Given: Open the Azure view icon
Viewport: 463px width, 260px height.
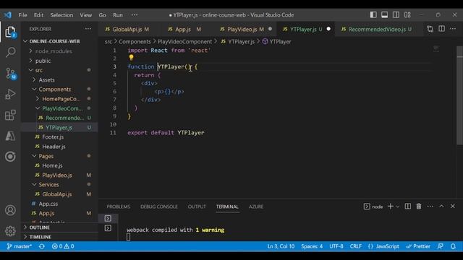Looking at the screenshot, I should (10, 136).
